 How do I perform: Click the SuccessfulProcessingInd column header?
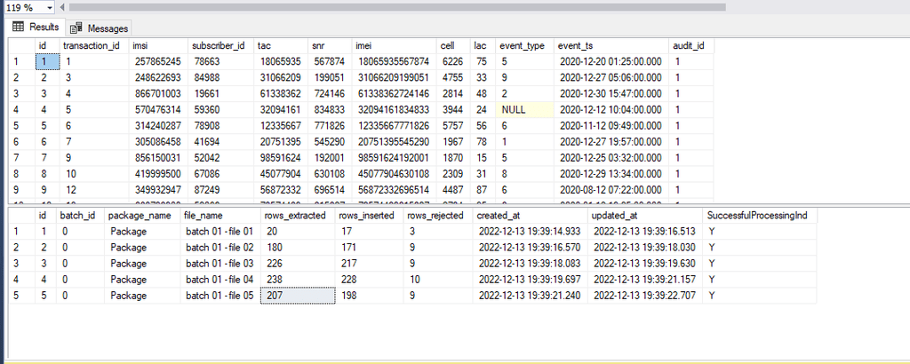pos(760,216)
